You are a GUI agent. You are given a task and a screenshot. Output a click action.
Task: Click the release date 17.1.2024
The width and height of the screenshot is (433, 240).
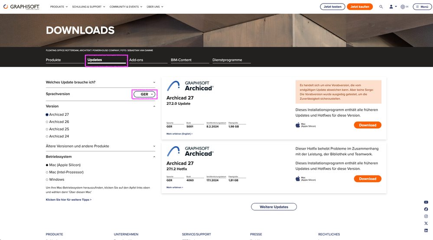212,180
